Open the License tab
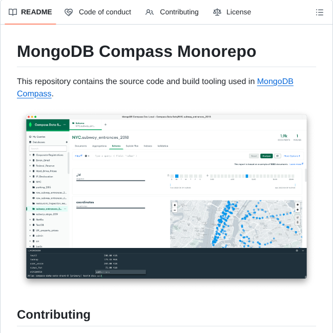This screenshot has height=333, width=333. coord(232,12)
